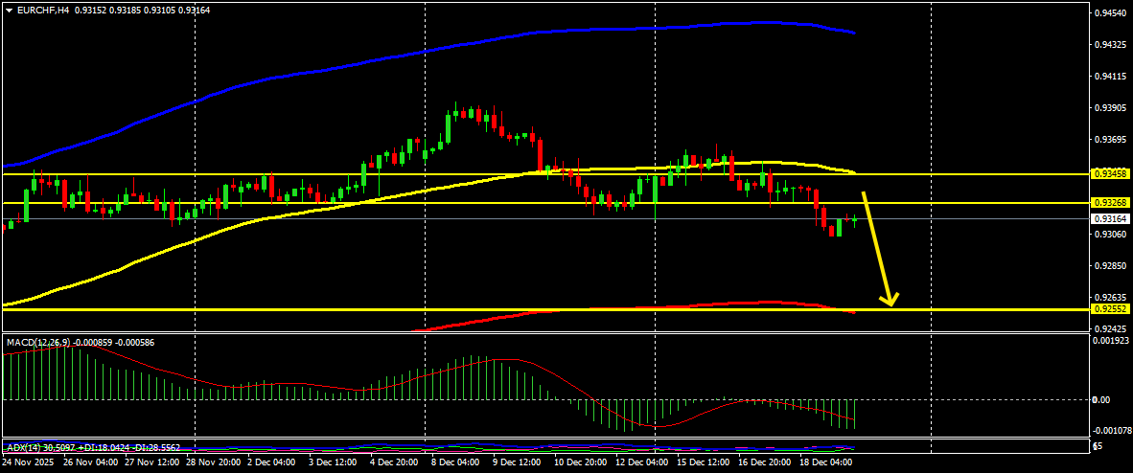Image resolution: width=1133 pixels, height=473 pixels.
Task: Click the 27 Nov 12:00 time label
Action: (150, 461)
